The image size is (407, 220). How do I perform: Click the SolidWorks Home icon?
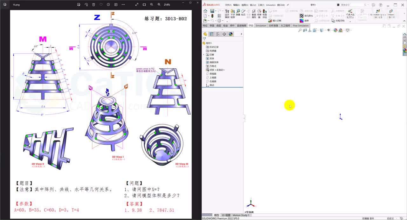point(205,11)
